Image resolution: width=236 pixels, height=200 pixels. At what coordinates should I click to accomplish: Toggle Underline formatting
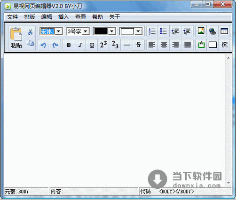[92, 45]
